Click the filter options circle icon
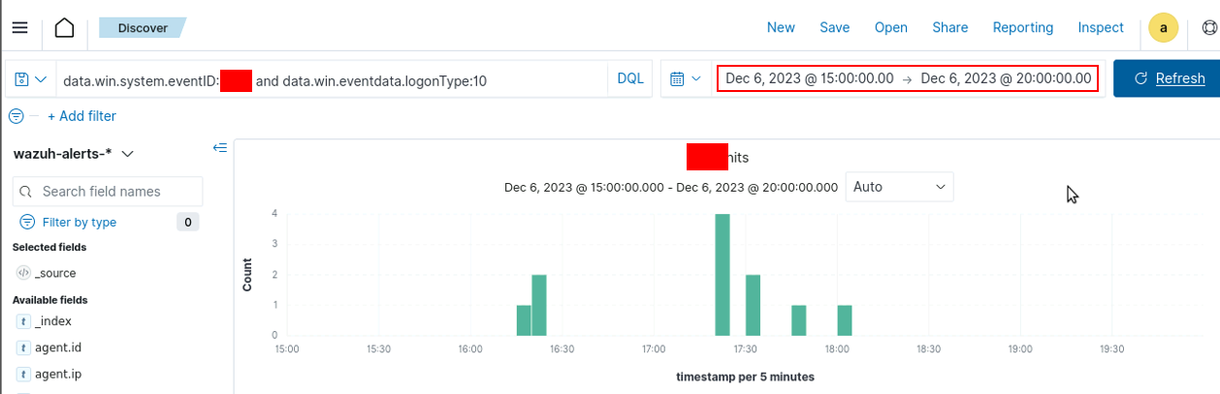The height and width of the screenshot is (394, 1220). pos(16,116)
